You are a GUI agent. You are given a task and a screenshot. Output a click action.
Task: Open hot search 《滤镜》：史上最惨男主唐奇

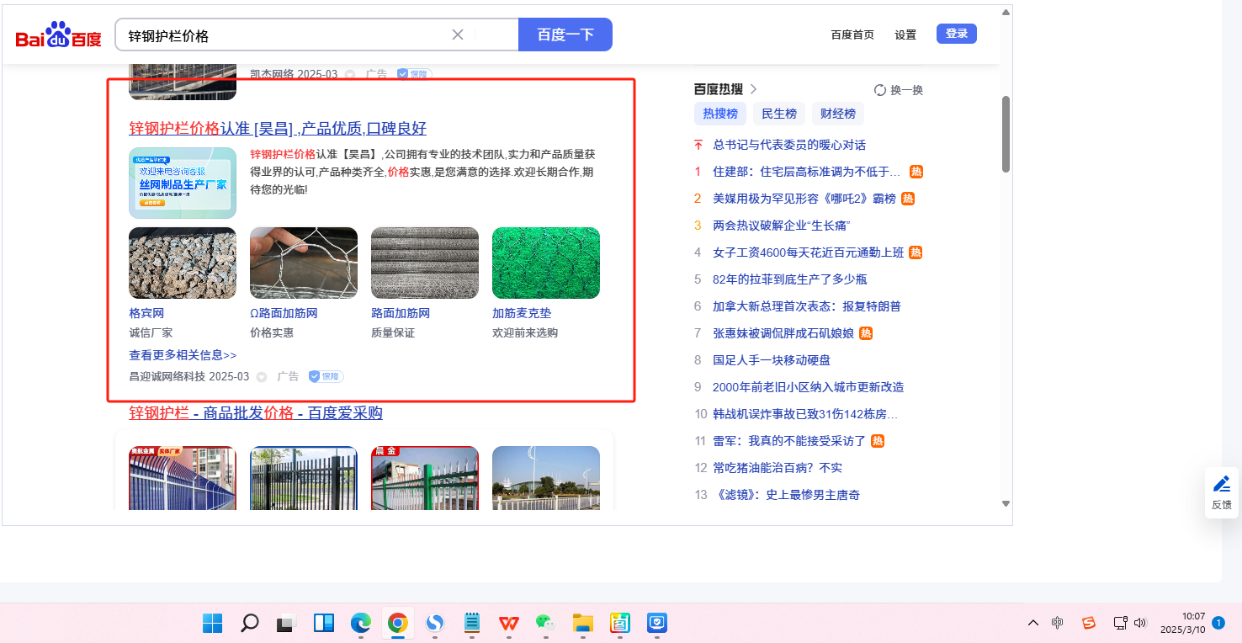pos(786,495)
